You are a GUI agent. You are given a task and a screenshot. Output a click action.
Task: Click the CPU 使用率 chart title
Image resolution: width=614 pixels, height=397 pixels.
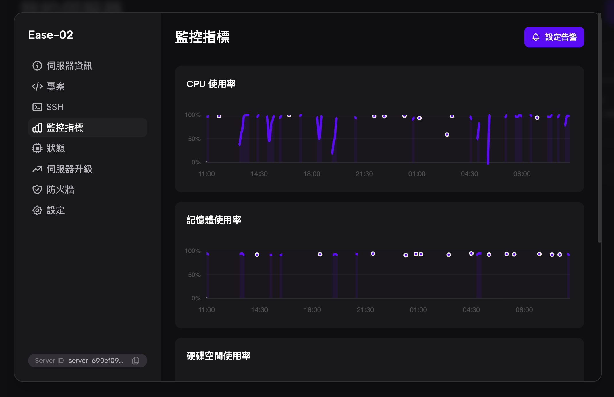212,84
